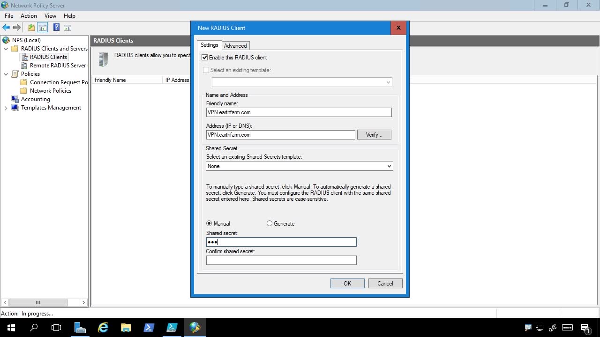Click the Back arrow toolbar icon
The width and height of the screenshot is (600, 337).
point(6,28)
